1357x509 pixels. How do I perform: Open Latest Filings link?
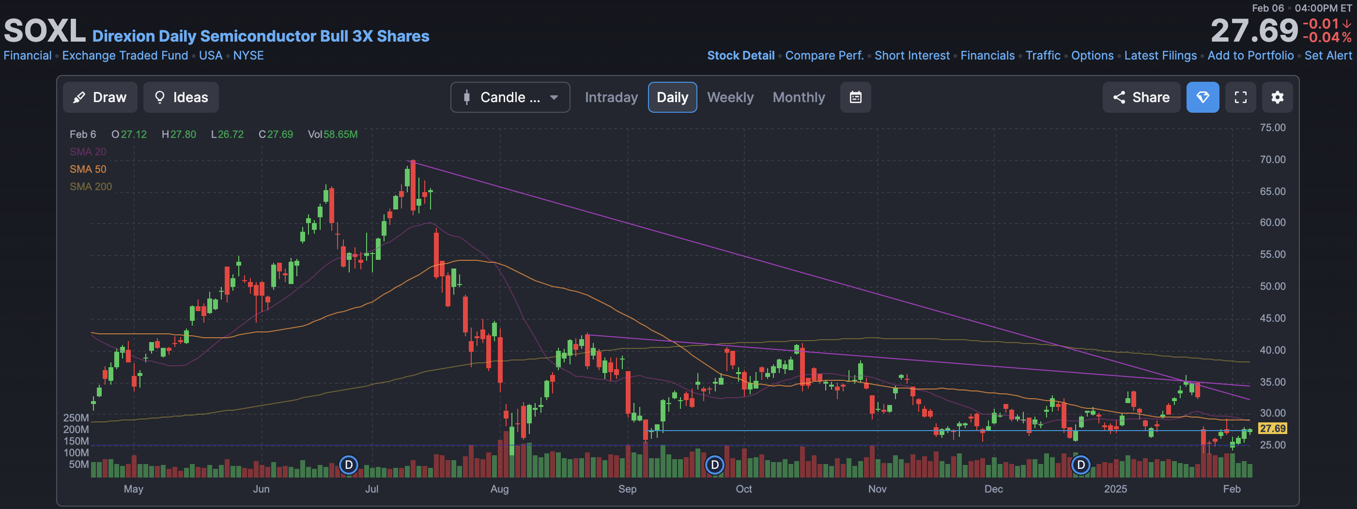point(1160,55)
